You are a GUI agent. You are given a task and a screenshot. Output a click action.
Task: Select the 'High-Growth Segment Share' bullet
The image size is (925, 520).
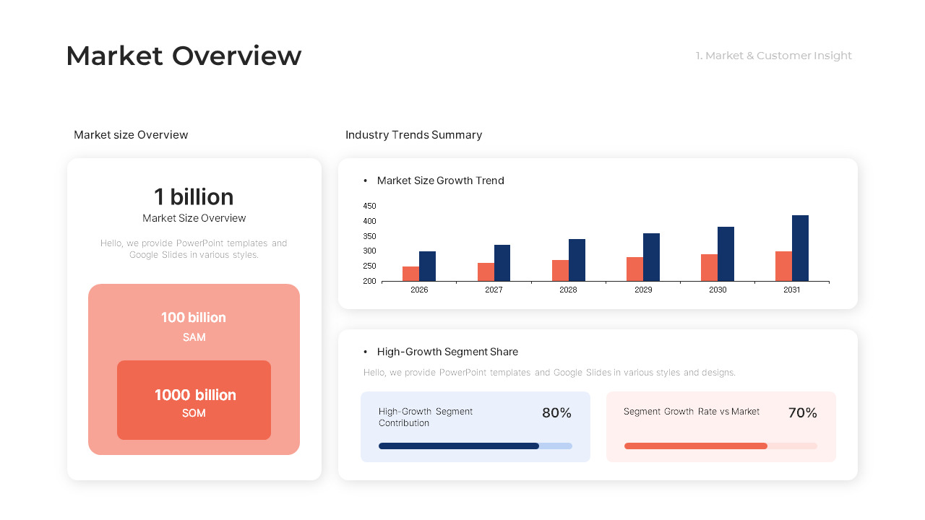pos(447,352)
